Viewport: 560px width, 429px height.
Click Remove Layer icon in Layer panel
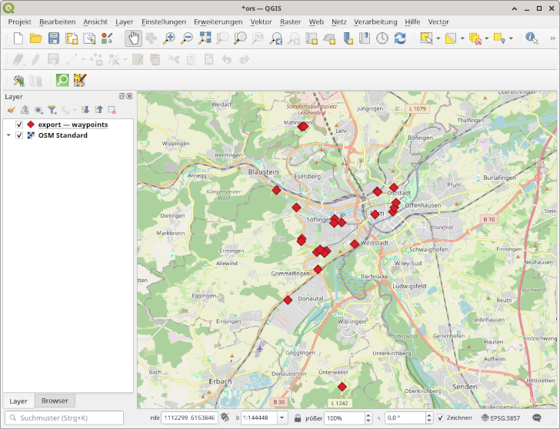(x=112, y=110)
